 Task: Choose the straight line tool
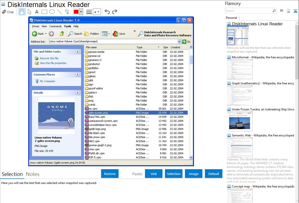pyautogui.click(x=59, y=12)
